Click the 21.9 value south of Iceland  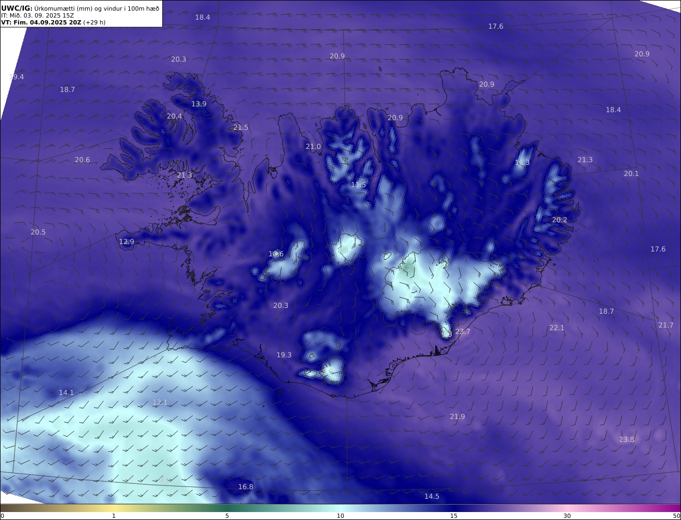coord(458,416)
